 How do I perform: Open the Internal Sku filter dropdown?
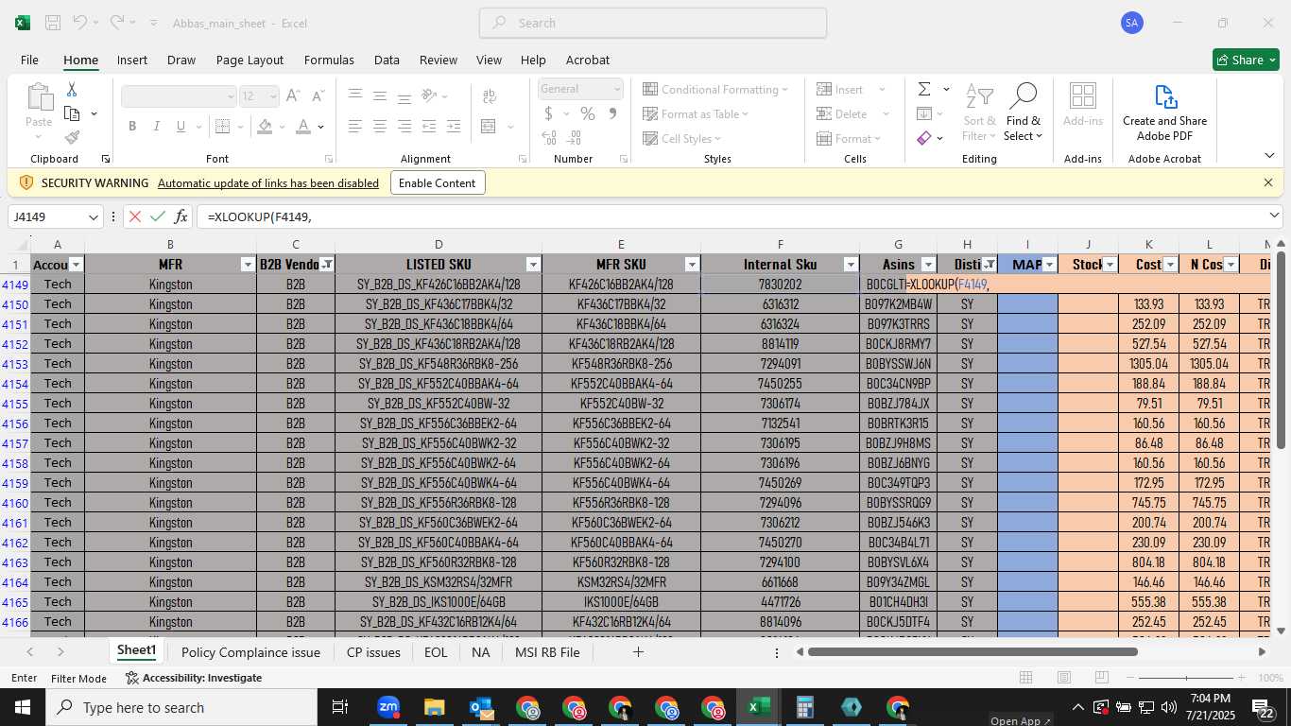click(x=850, y=265)
